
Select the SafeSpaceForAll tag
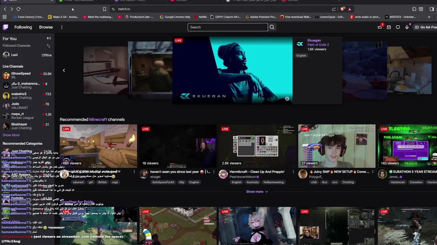click(163, 182)
